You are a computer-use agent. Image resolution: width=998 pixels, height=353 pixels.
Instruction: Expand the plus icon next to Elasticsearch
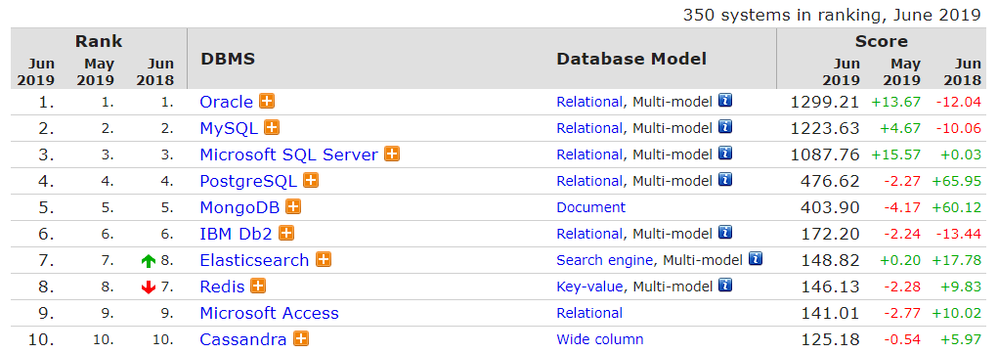pos(324,259)
